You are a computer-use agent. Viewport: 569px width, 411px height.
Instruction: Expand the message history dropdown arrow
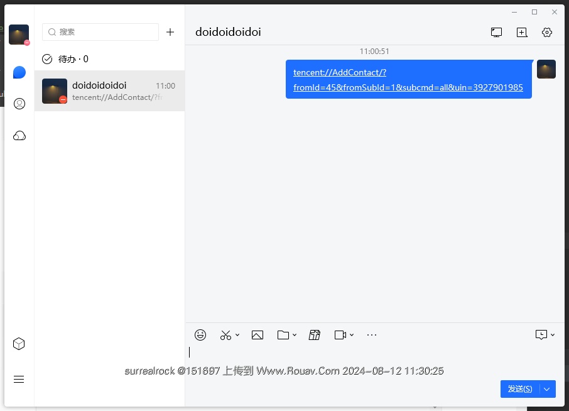(553, 335)
